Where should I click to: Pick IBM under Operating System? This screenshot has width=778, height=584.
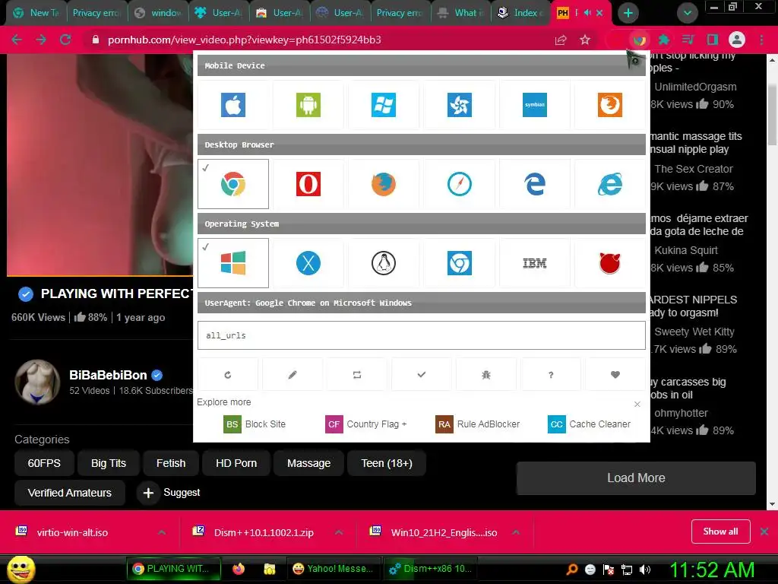point(534,263)
